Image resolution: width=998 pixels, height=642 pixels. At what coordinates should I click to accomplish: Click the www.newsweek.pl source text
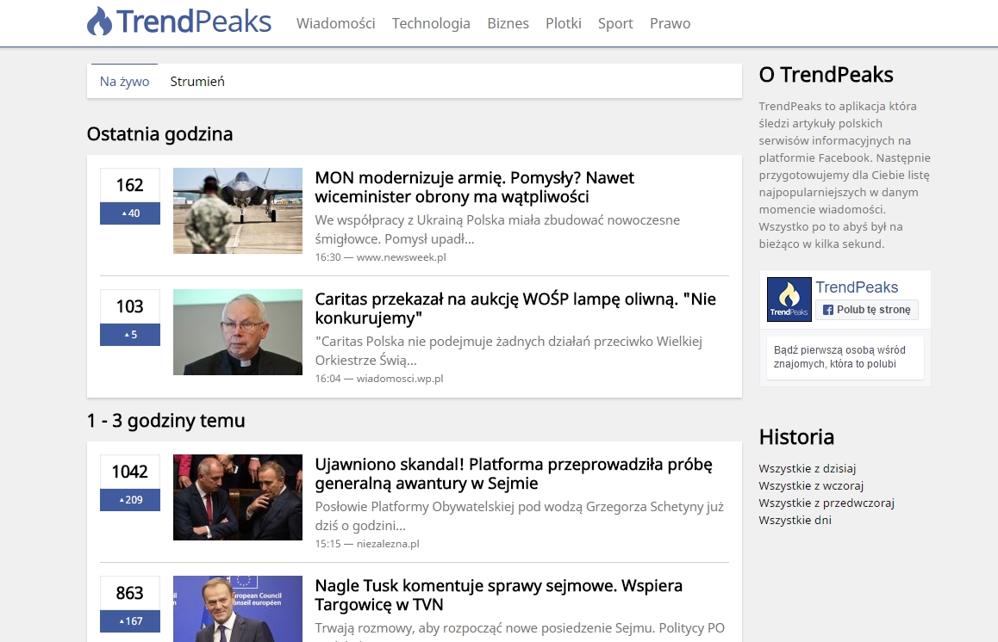click(x=401, y=257)
